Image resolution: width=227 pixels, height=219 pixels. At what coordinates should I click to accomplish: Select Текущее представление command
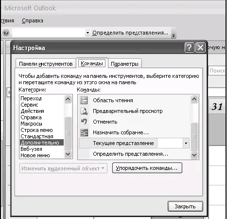(123, 143)
